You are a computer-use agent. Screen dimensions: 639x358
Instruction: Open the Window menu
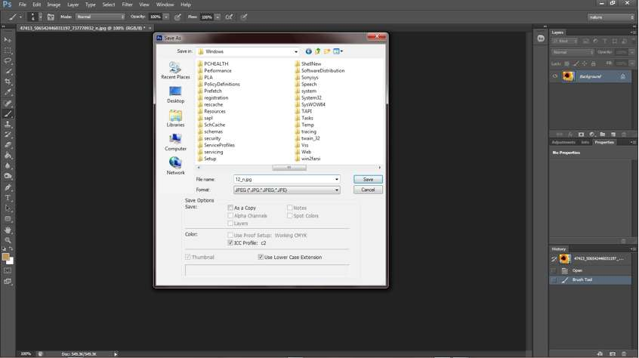(x=165, y=5)
